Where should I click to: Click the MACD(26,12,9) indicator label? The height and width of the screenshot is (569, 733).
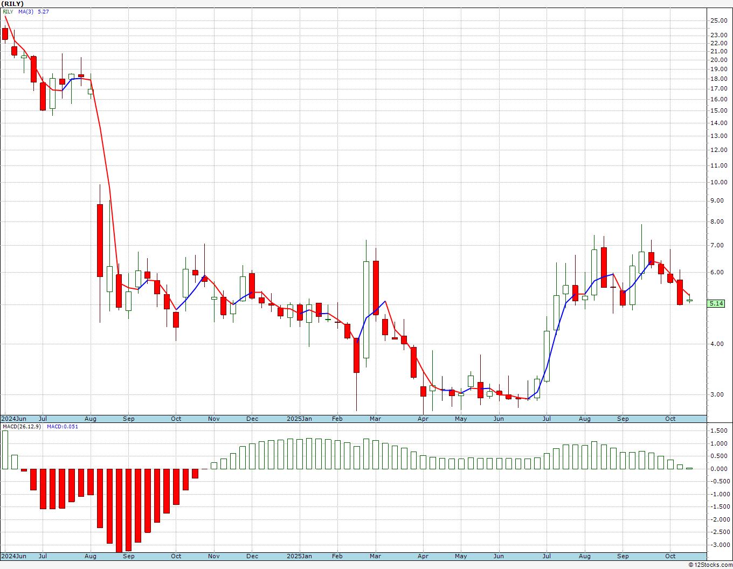(x=22, y=426)
